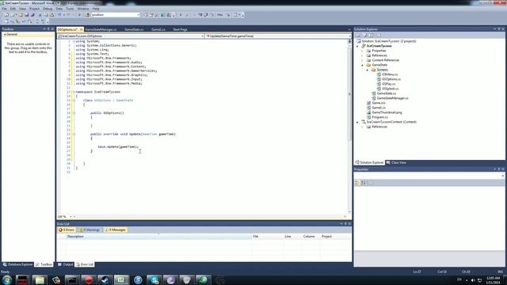This screenshot has width=507, height=285.
Task: Select GSPlay.cs in Solution Explorer
Action: 388,84
